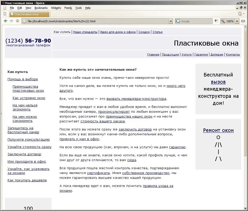Viewport: 248px width, 211px height.
Task: Click На чем нельзя экономить link
Action: pos(25,107)
